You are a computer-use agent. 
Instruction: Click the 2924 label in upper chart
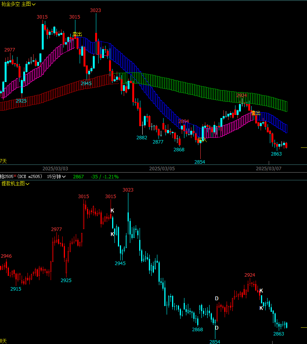click(242, 96)
